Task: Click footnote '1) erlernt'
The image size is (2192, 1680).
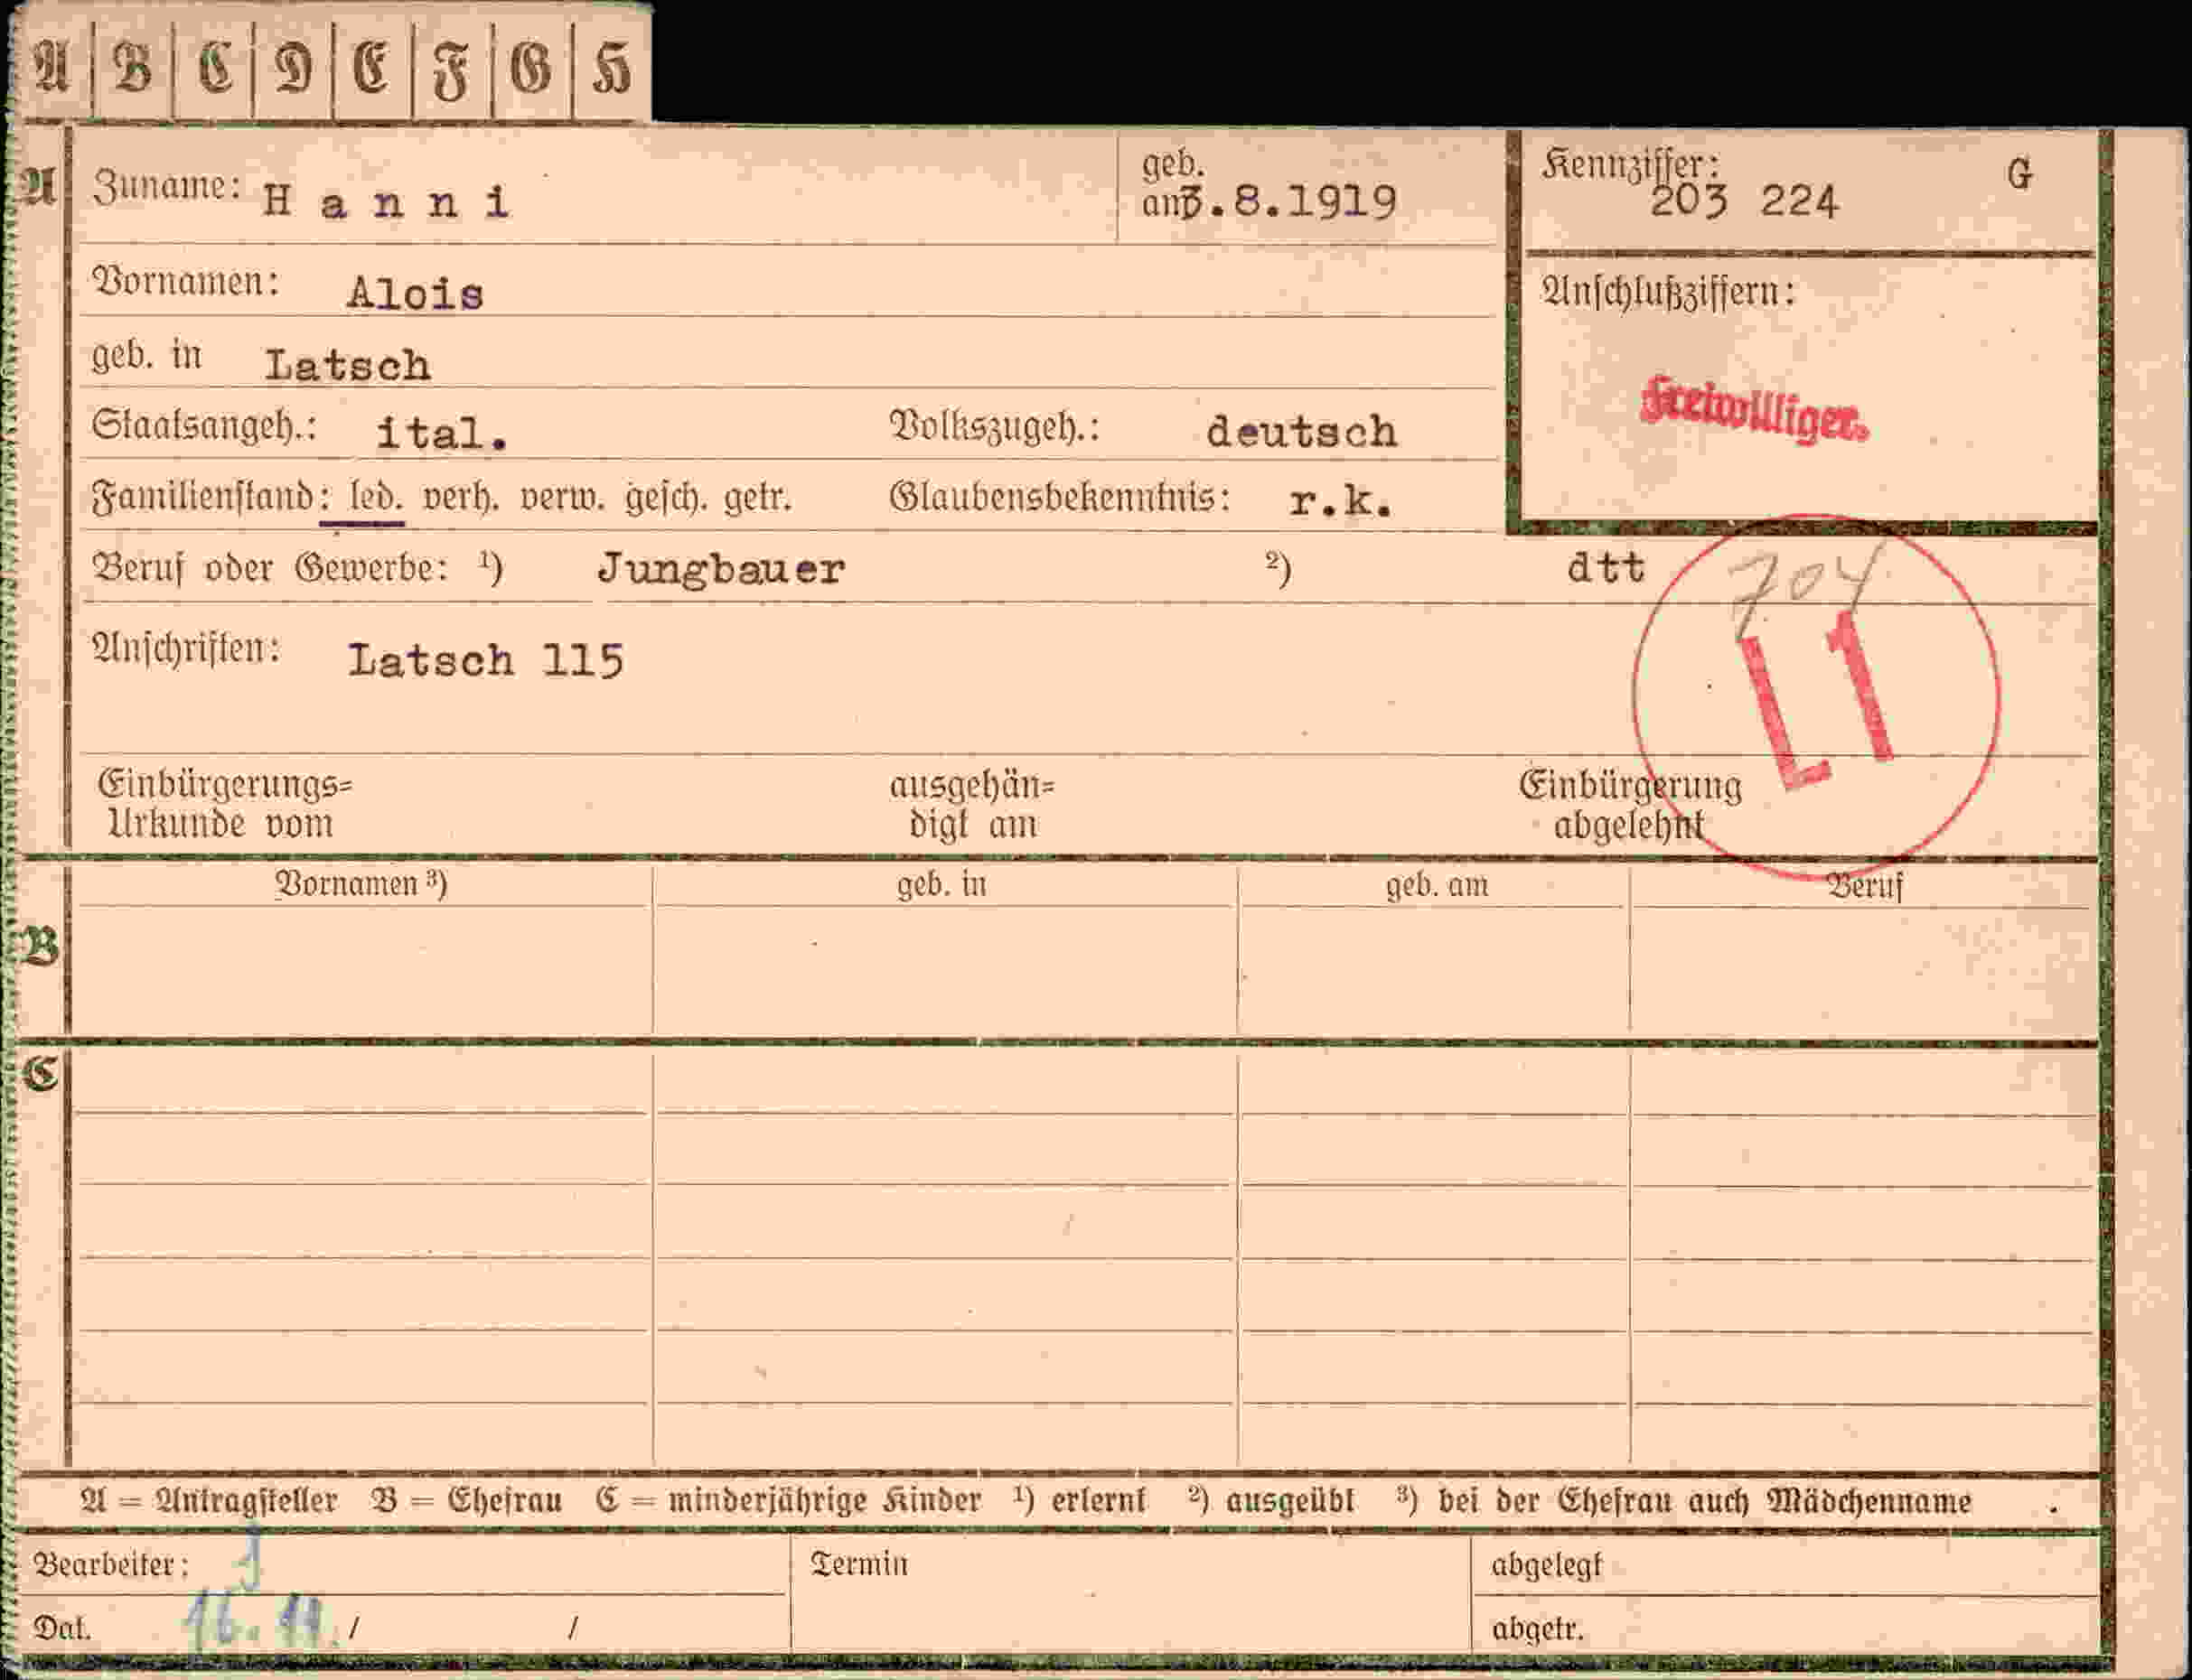Action: point(1080,1500)
